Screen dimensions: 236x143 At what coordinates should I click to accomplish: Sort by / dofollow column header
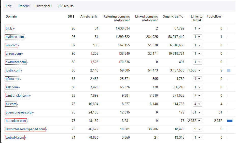click(214, 17)
